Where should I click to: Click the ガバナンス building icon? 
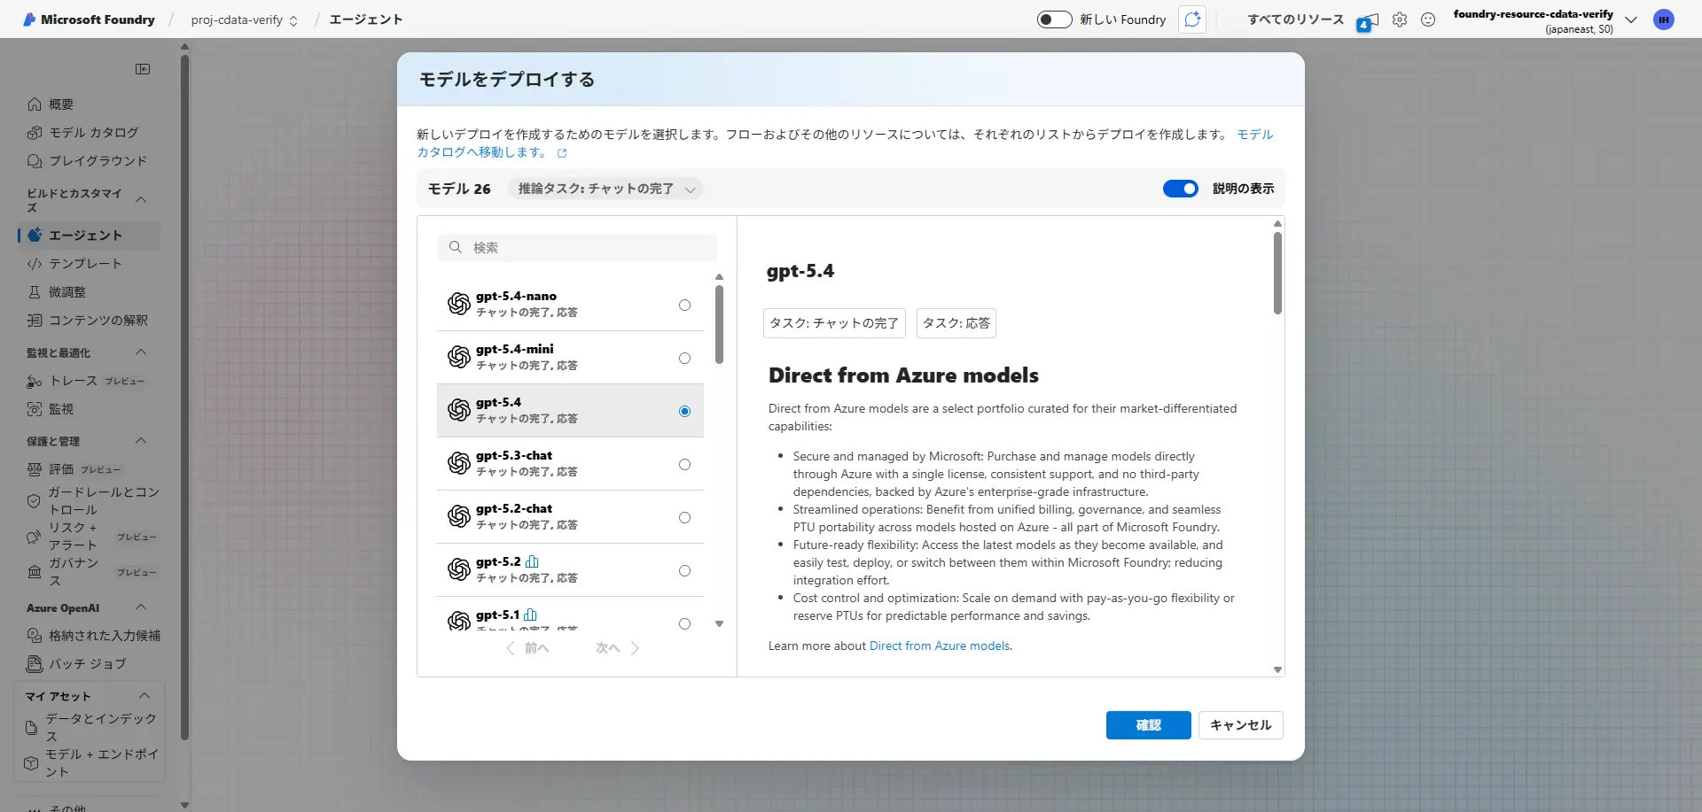point(35,572)
